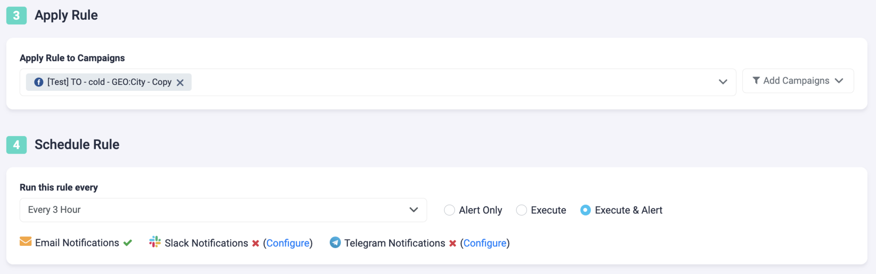Viewport: 876px width, 274px height.
Task: Click the red X next to Telegram Notifications
Action: click(452, 243)
